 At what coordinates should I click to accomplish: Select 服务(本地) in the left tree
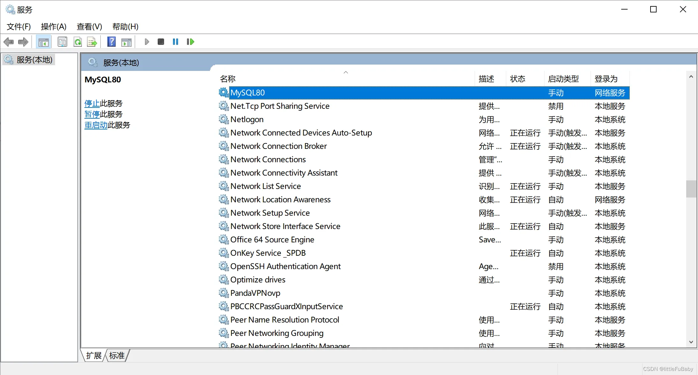pyautogui.click(x=34, y=60)
